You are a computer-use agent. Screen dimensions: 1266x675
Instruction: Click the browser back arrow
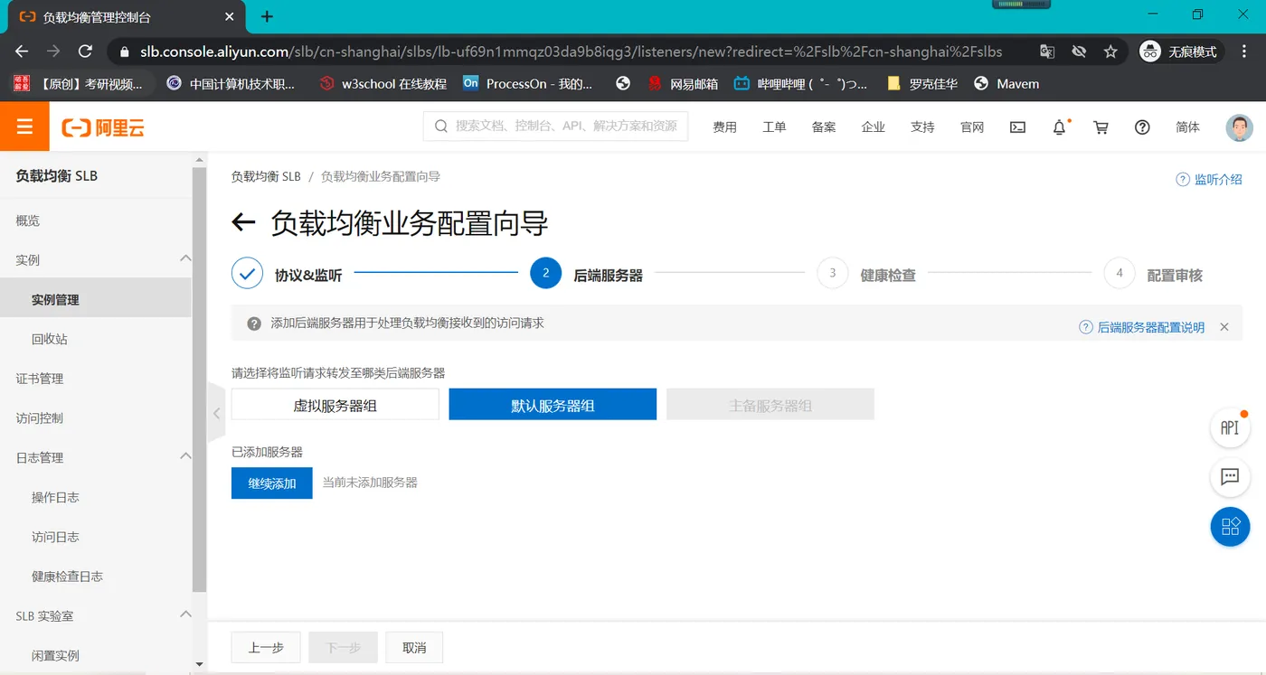coord(22,52)
